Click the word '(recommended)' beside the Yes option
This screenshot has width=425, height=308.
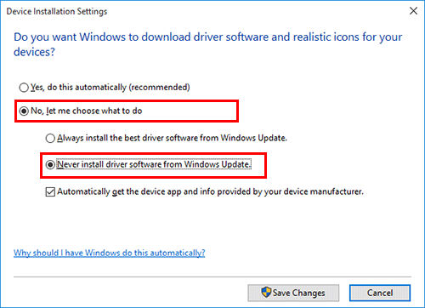[159, 87]
